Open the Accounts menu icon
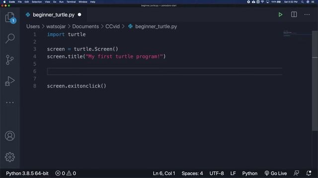 point(10,136)
